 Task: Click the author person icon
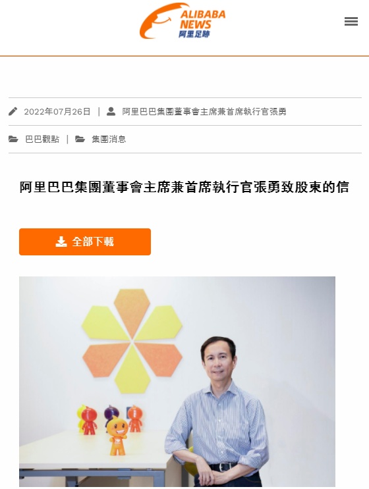[x=111, y=111]
